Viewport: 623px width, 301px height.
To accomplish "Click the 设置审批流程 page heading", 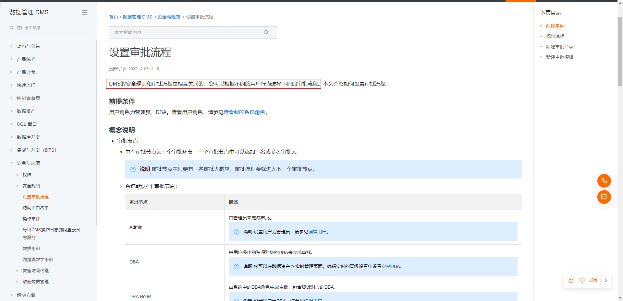I will pos(140,52).
